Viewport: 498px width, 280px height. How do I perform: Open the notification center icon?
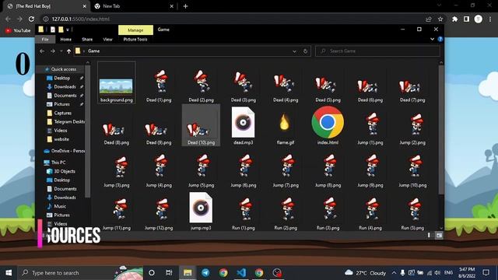(x=486, y=273)
